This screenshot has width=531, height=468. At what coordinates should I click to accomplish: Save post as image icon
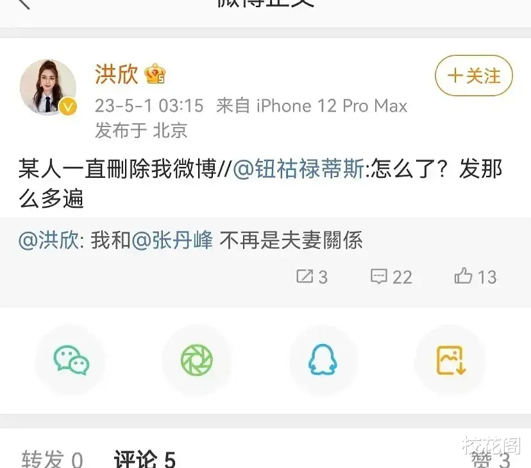pos(451,360)
